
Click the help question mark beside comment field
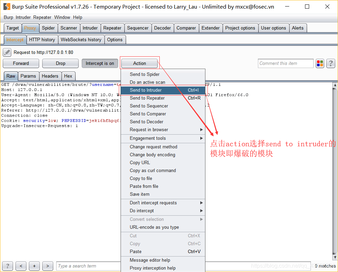point(330,64)
